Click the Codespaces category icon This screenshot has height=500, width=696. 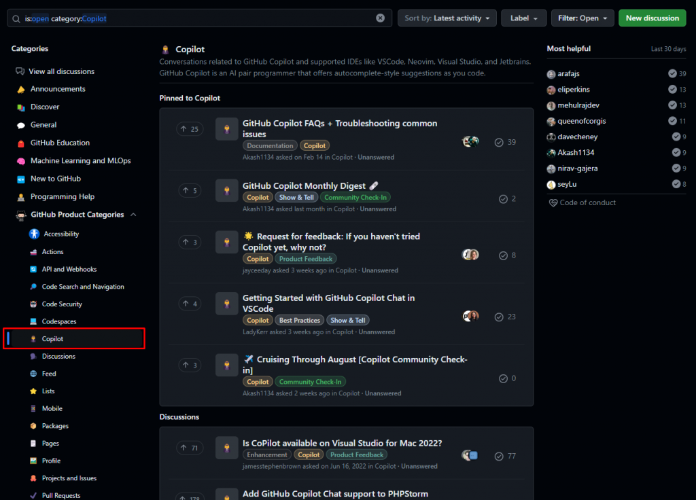[x=33, y=321]
